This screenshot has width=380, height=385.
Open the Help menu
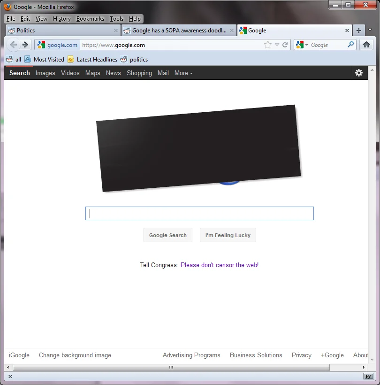(x=135, y=19)
